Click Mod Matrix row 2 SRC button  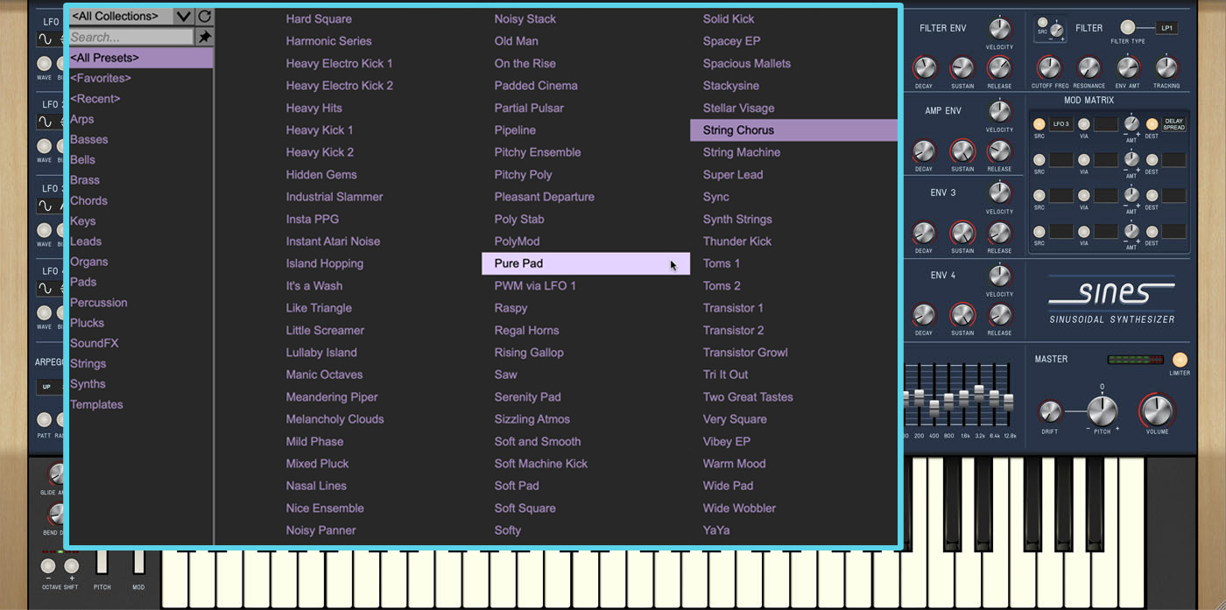(1039, 160)
